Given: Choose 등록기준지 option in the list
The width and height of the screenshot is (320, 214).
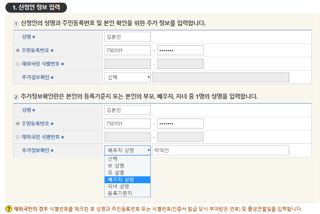Looking at the screenshot, I should [x=127, y=193].
